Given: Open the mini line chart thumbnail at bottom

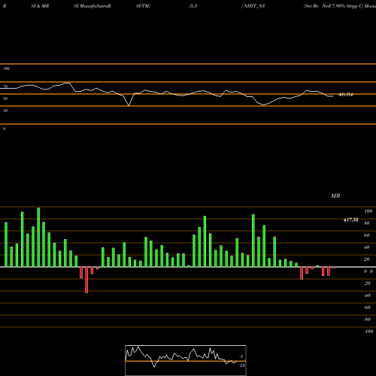Looking at the screenshot, I should pyautogui.click(x=186, y=360).
